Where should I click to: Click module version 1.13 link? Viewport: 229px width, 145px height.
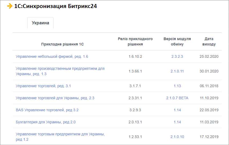tap(177, 86)
